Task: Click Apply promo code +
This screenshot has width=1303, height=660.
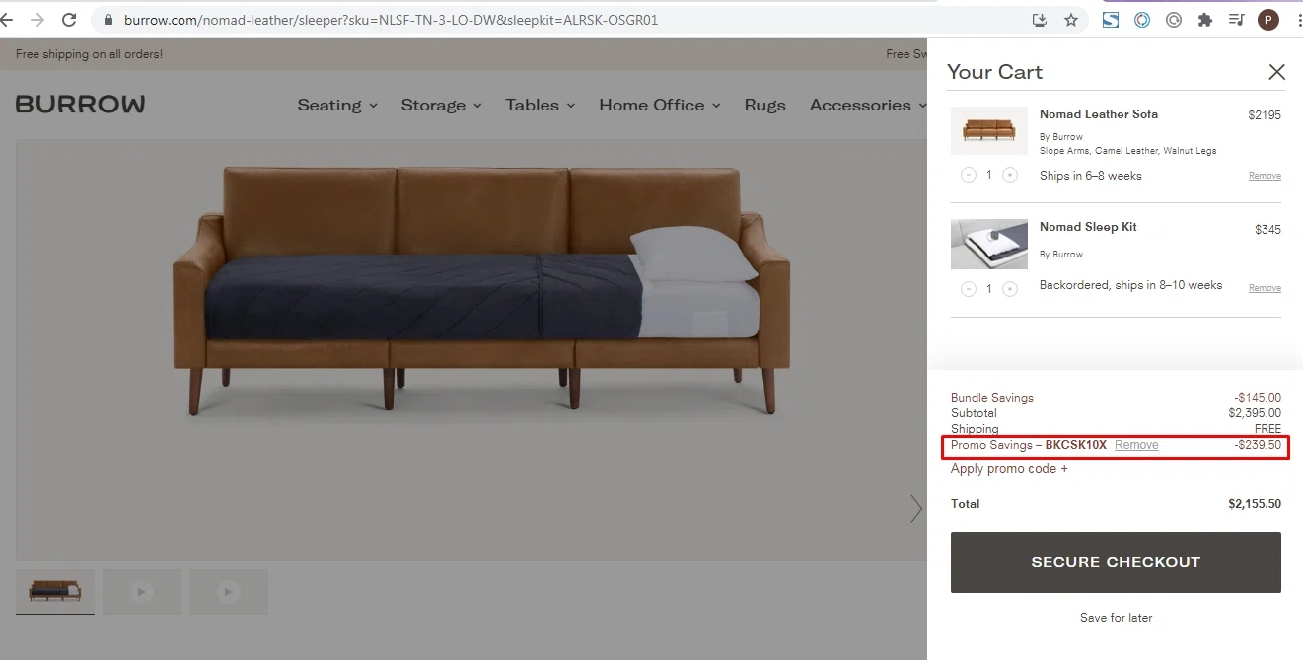Action: pos(1009,469)
